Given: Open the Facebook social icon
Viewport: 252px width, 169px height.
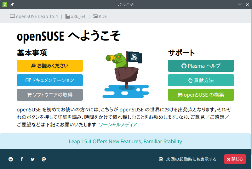Looking at the screenshot, I should coord(22,159).
